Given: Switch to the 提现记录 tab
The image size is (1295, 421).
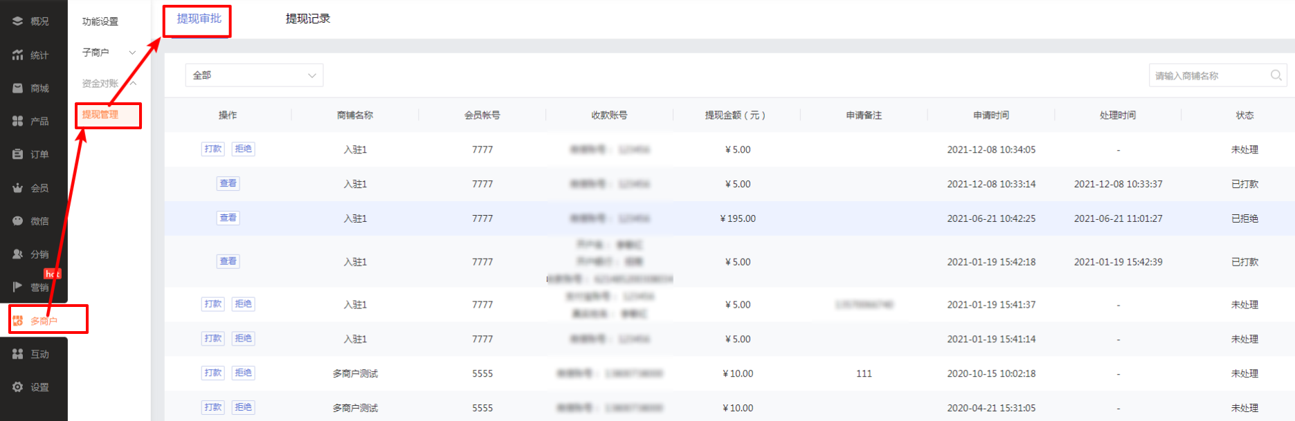Looking at the screenshot, I should [x=308, y=19].
